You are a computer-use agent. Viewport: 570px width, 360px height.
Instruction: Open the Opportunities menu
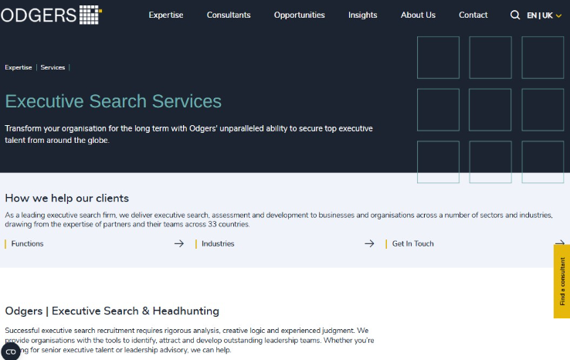coord(299,15)
